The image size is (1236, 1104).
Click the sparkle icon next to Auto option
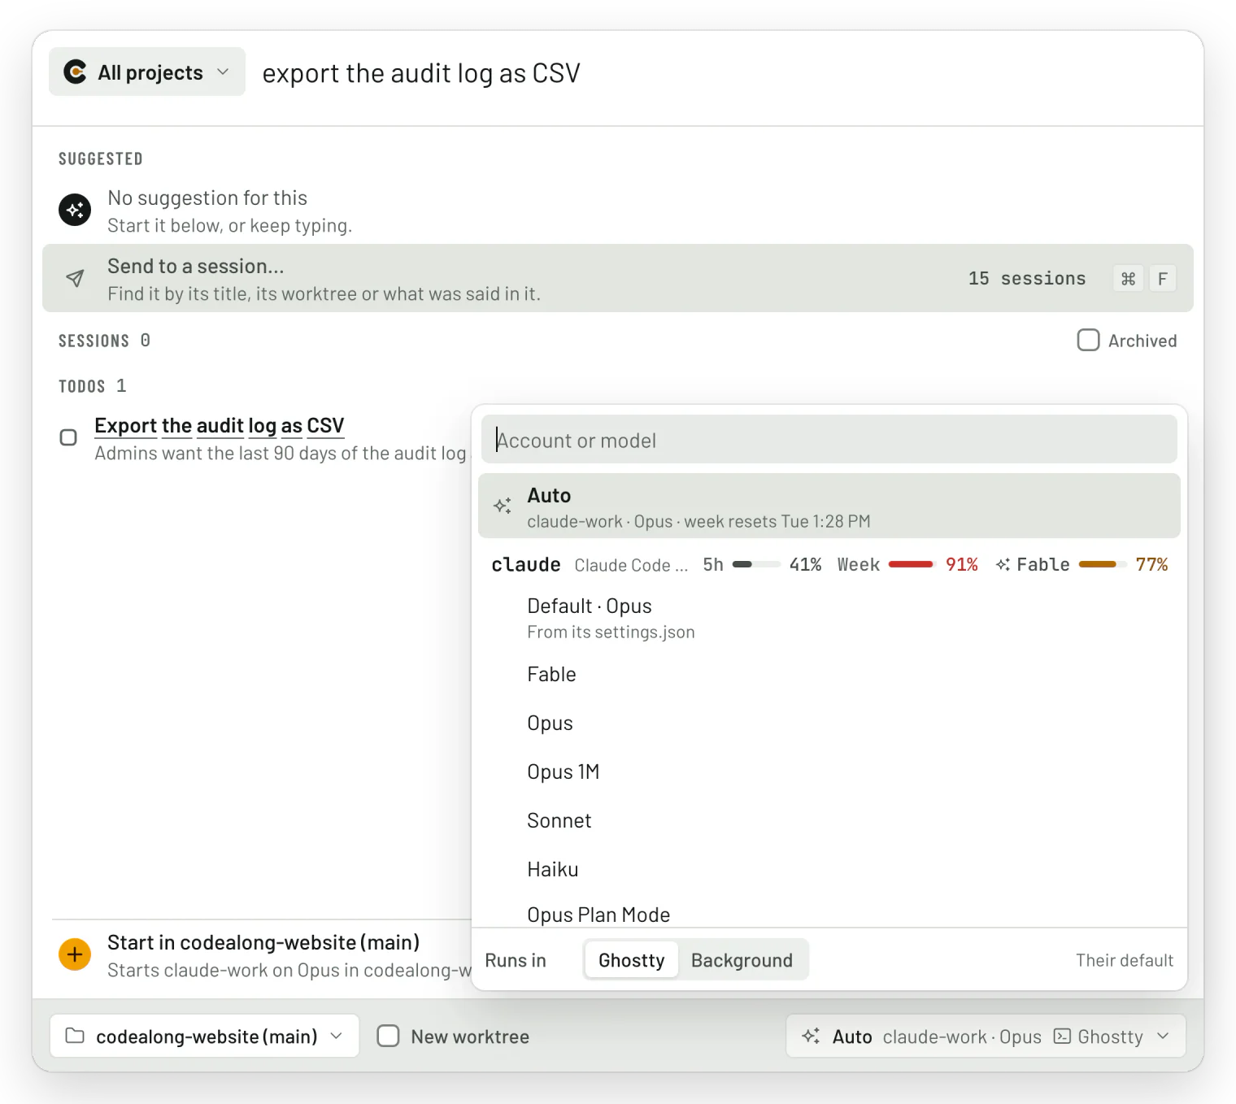pos(503,506)
